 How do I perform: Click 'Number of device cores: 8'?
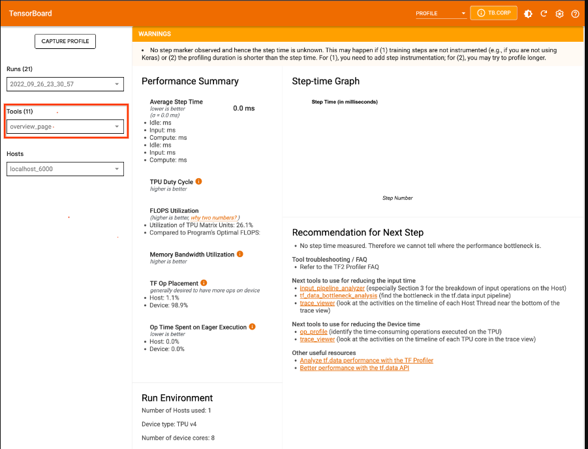pyautogui.click(x=178, y=438)
